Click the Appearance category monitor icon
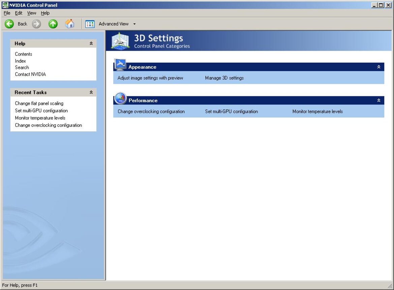Image resolution: width=394 pixels, height=290 pixels. (120, 65)
